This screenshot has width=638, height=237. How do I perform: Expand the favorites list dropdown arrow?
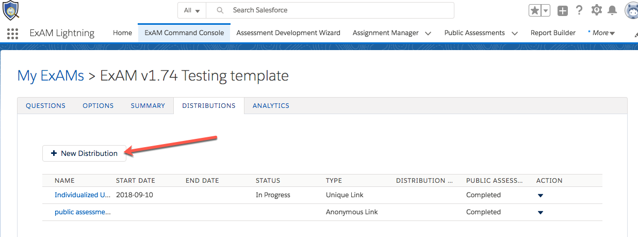click(546, 10)
